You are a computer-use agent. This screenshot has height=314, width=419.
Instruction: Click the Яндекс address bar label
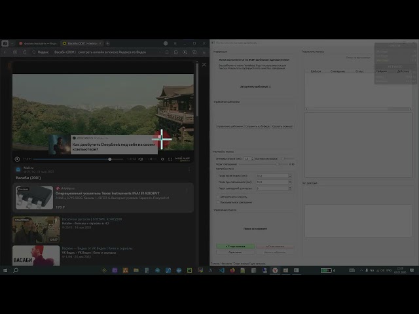[43, 52]
